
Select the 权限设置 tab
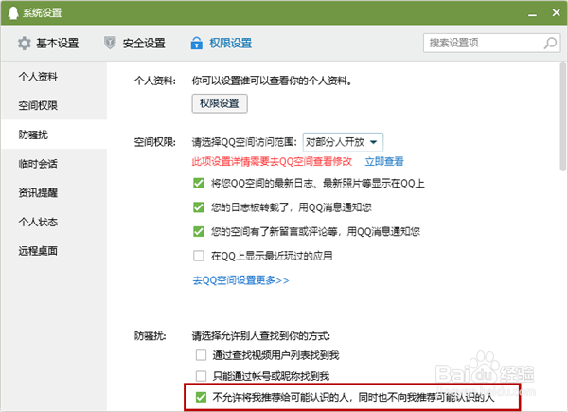(x=222, y=44)
